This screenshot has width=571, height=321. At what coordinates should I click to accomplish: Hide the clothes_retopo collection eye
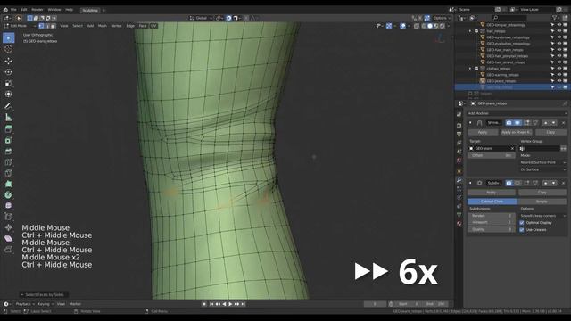point(559,69)
